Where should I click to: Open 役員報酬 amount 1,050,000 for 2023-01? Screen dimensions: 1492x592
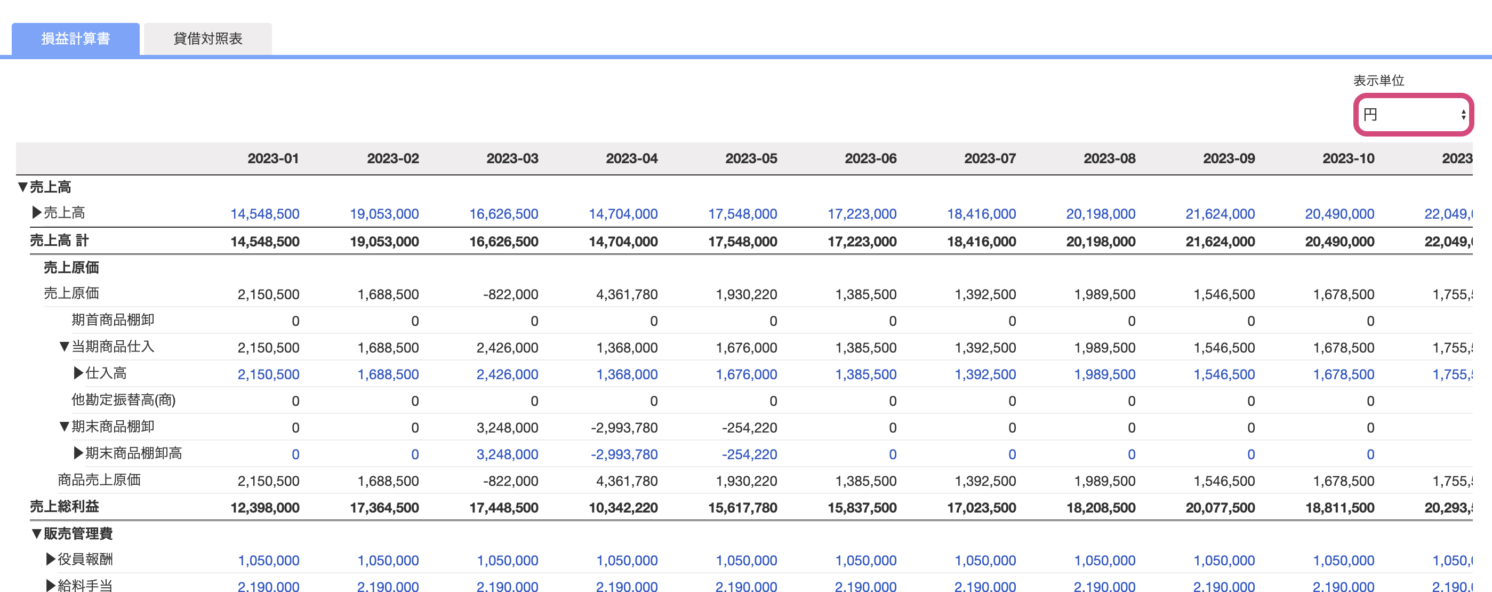point(268,560)
